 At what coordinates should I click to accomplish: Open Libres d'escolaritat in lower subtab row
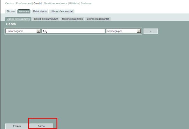(x=98, y=19)
